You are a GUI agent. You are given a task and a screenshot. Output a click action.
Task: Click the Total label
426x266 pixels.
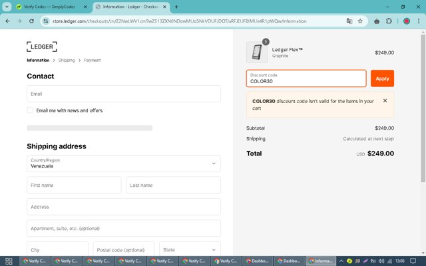click(254, 154)
